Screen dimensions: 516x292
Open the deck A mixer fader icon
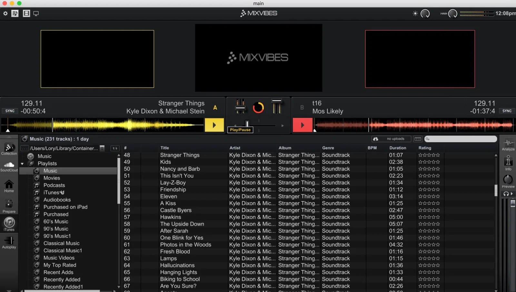pos(240,107)
